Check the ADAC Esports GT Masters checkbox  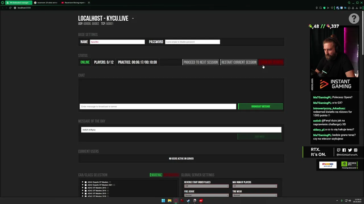click(86, 182)
